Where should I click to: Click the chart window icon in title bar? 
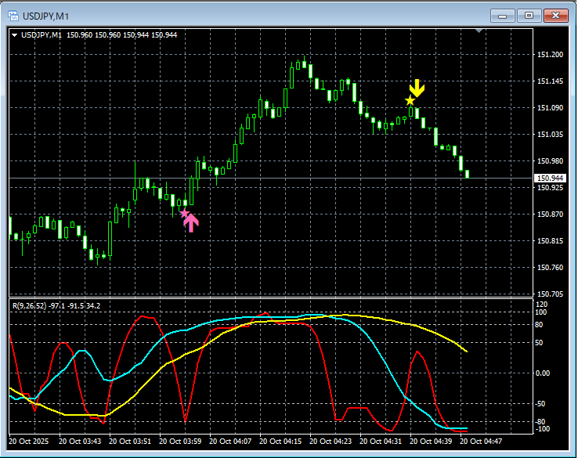[x=13, y=15]
